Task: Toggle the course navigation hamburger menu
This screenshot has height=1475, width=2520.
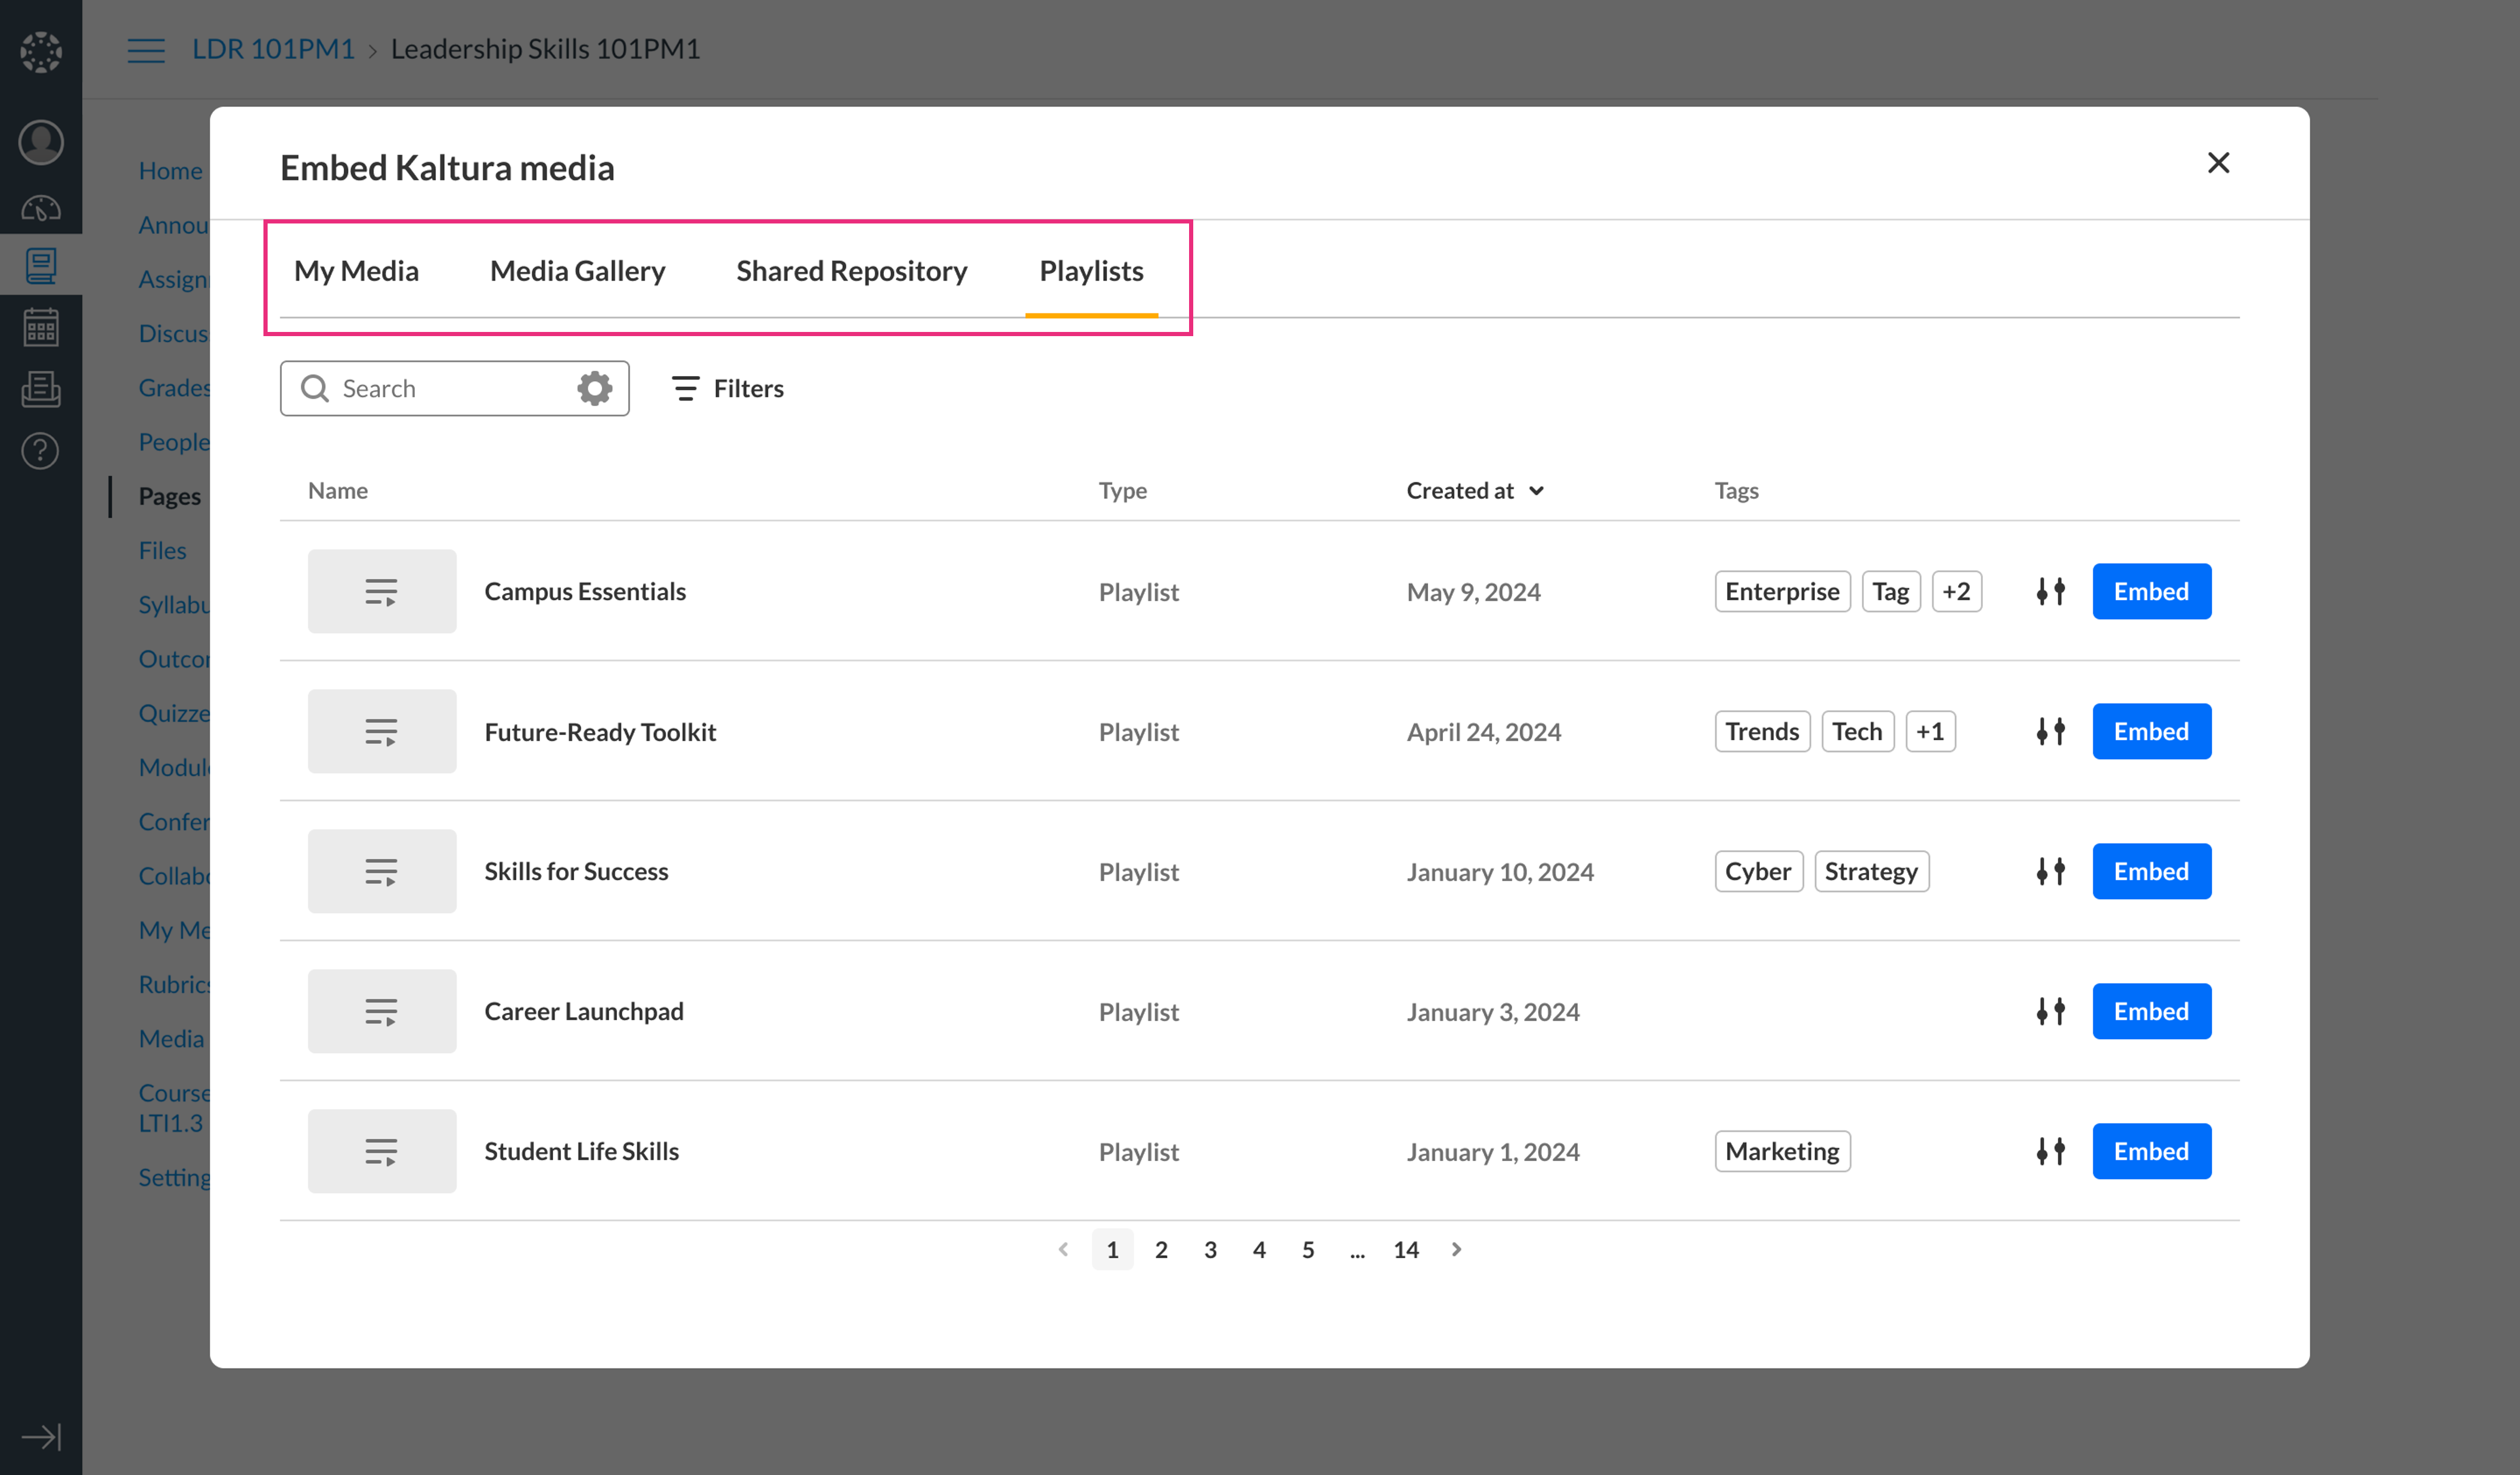Action: (x=146, y=49)
